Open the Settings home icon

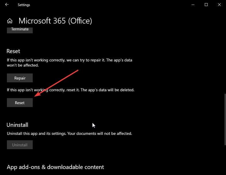coord(10,21)
